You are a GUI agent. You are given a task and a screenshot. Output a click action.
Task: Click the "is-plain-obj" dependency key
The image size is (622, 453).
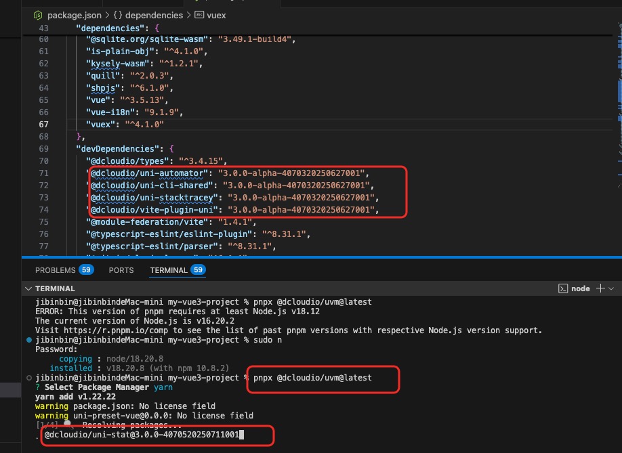[x=120, y=51]
